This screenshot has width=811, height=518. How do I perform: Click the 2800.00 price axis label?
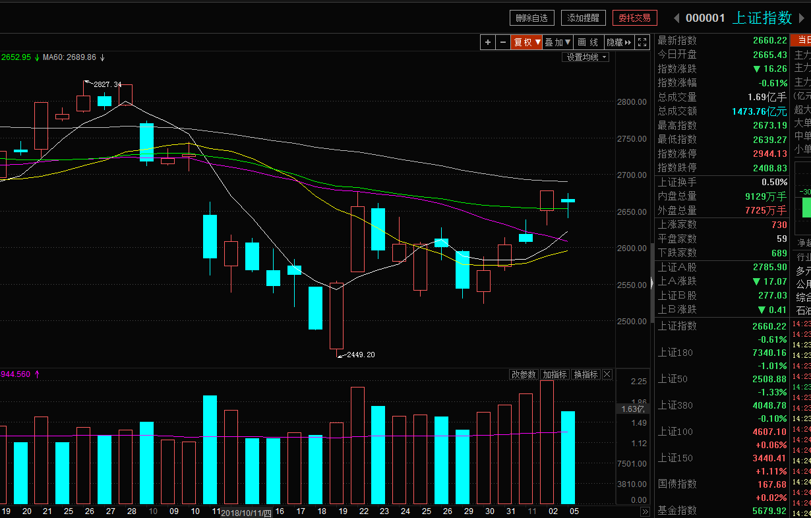pos(632,102)
